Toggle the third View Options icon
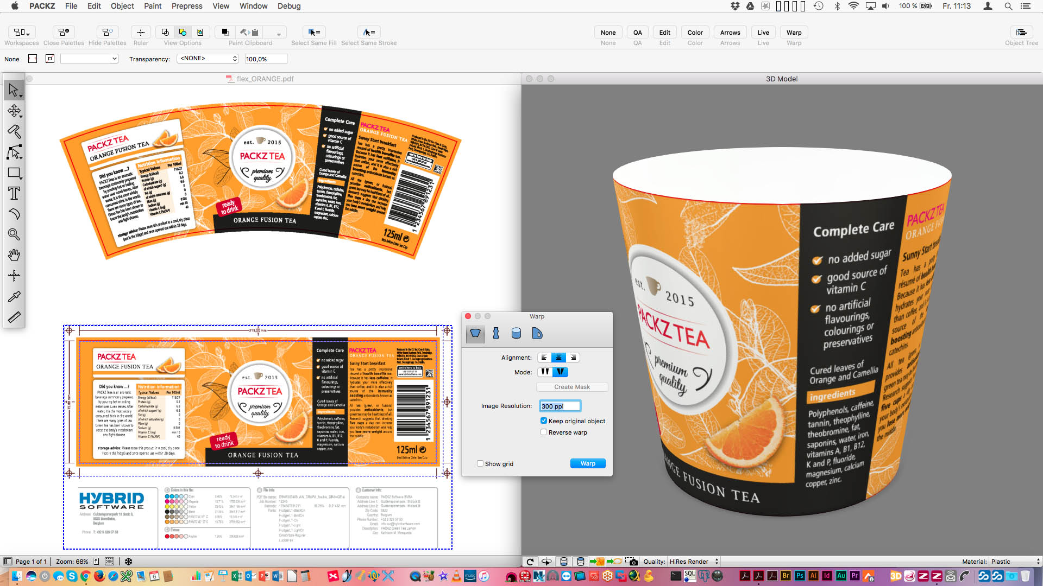This screenshot has width=1043, height=586. click(200, 32)
